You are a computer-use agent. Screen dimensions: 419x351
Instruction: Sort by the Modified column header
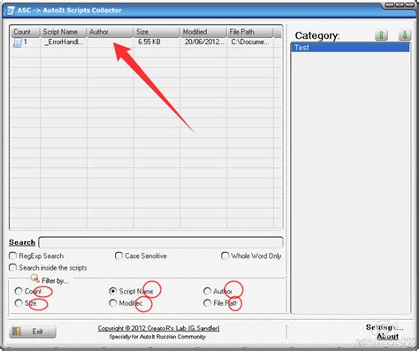tap(203, 32)
